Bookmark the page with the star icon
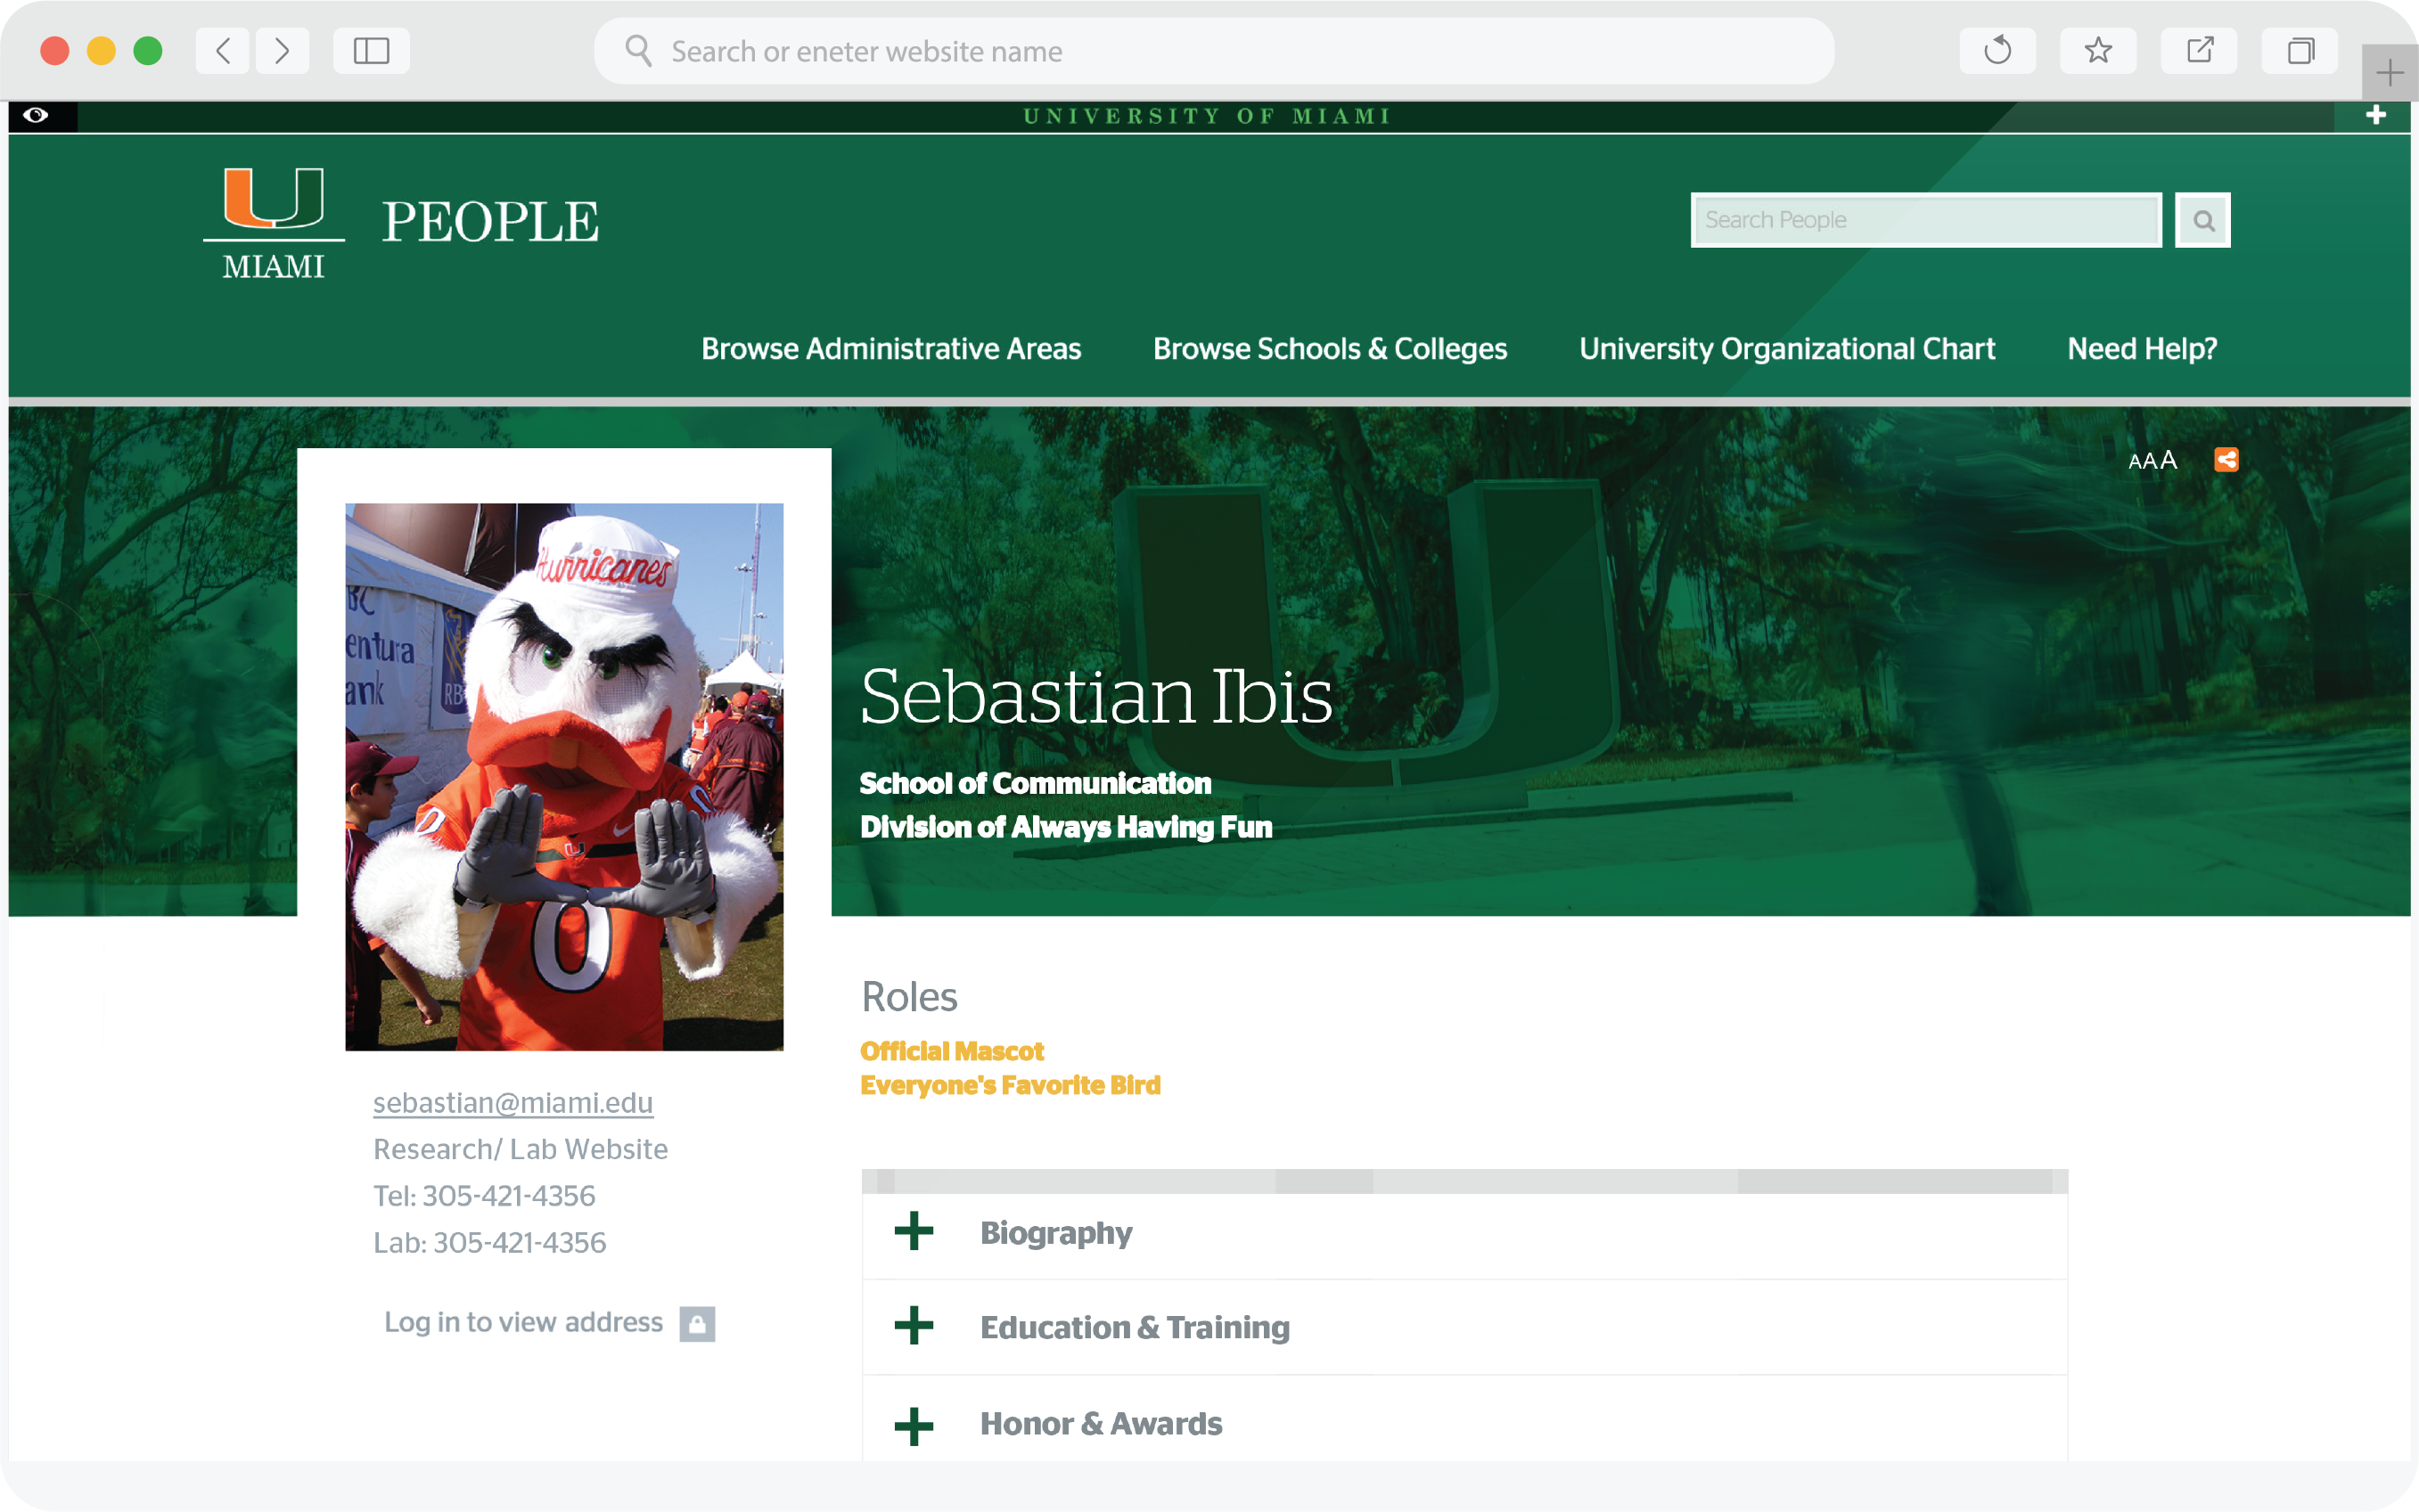2419x1512 pixels. coord(2098,50)
